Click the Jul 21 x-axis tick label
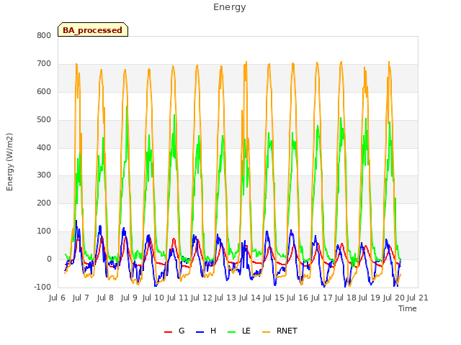 point(418,298)
